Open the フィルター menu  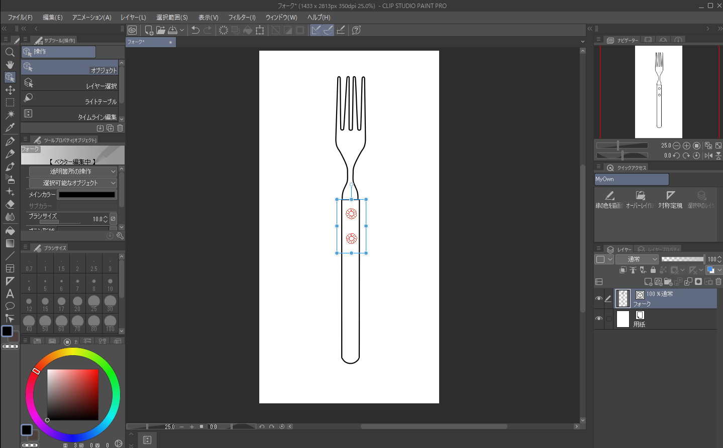pyautogui.click(x=242, y=18)
